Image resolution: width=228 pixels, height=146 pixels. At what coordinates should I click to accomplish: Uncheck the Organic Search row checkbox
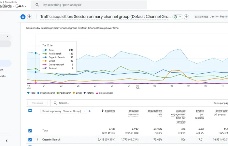click(30, 140)
